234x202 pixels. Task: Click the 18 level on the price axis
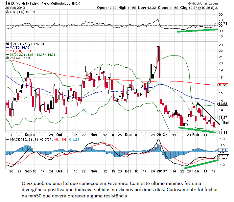pyautogui.click(x=221, y=78)
